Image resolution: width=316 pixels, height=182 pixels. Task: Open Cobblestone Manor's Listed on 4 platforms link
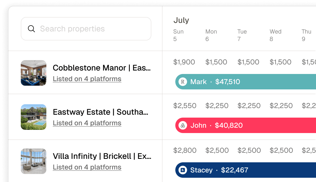(x=87, y=79)
